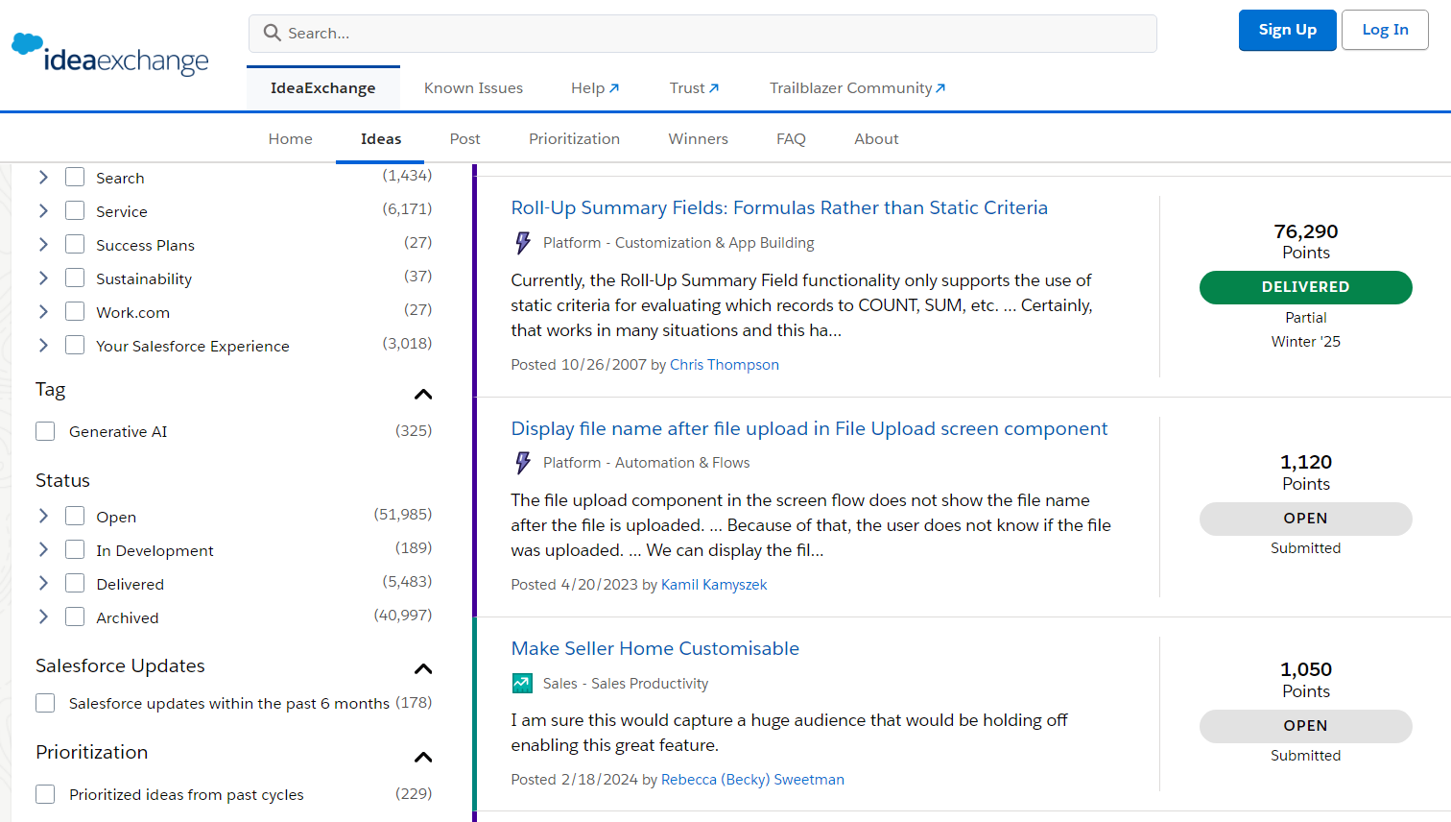This screenshot has width=1451, height=822.
Task: Check the Delivered status checkbox
Action: (75, 583)
